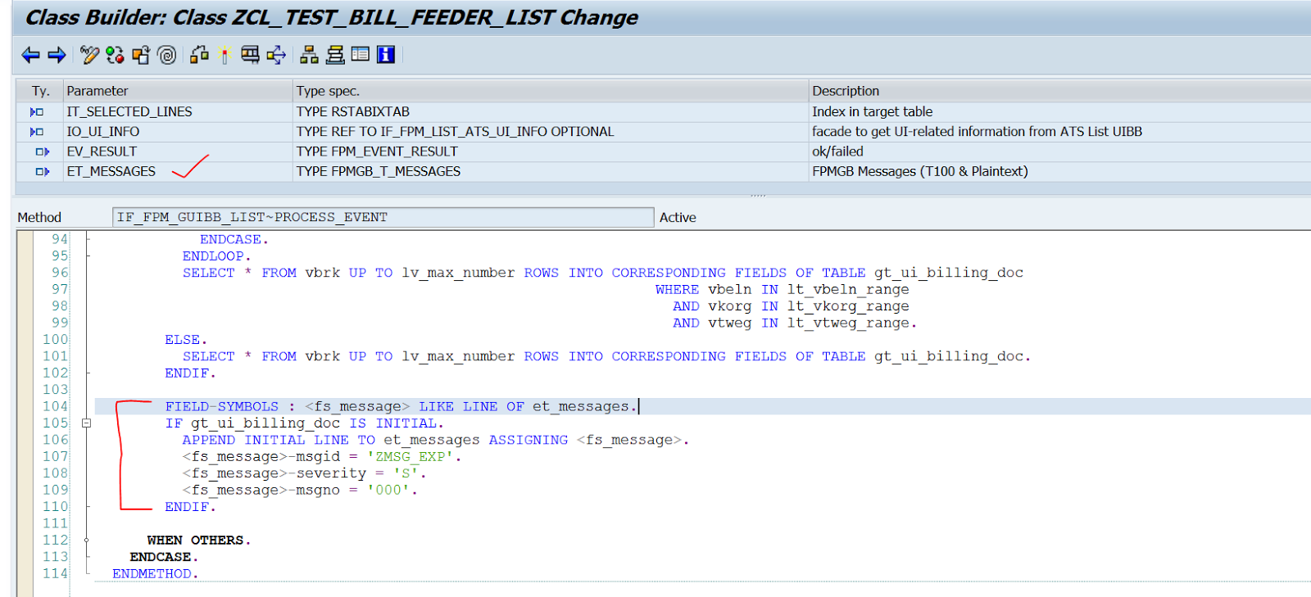
Task: Click the Description column header
Action: pyautogui.click(x=1059, y=91)
